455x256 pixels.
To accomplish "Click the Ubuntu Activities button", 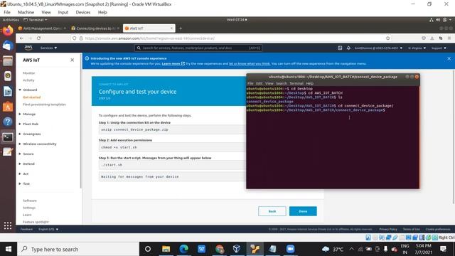I will 11,20.
